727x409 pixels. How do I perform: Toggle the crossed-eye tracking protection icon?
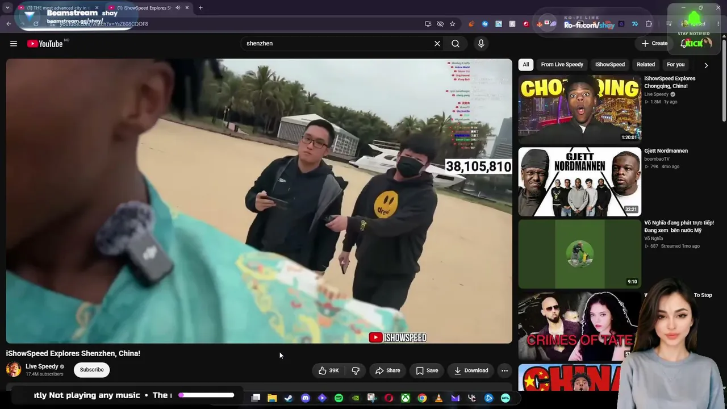(440, 24)
